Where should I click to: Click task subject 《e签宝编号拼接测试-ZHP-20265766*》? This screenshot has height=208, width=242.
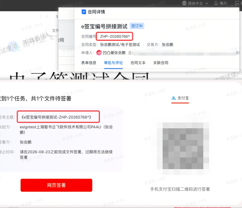56,117
